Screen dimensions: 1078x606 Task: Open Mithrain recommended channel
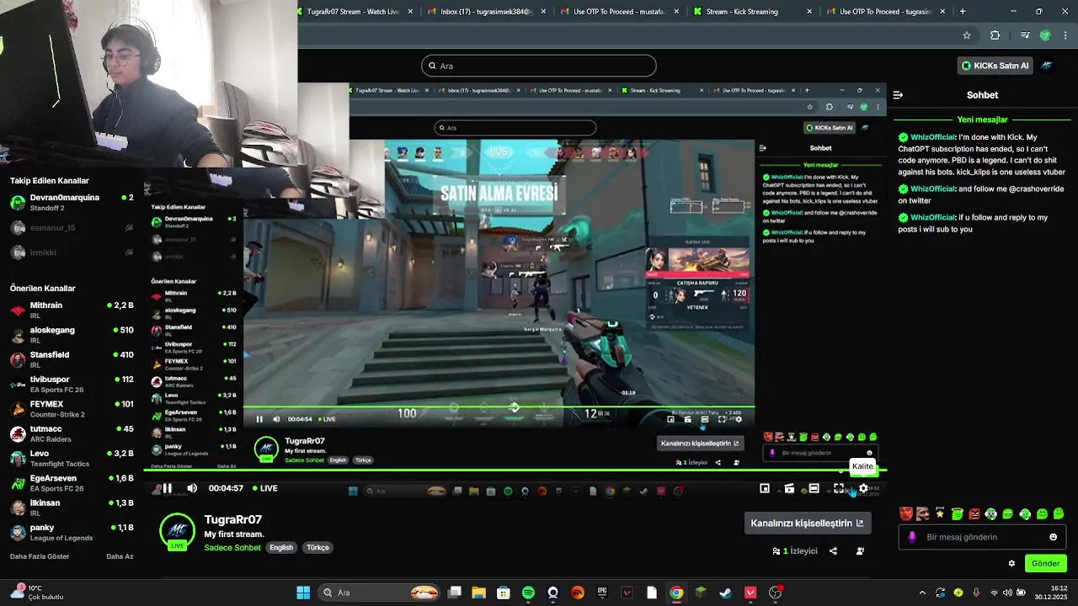72,310
